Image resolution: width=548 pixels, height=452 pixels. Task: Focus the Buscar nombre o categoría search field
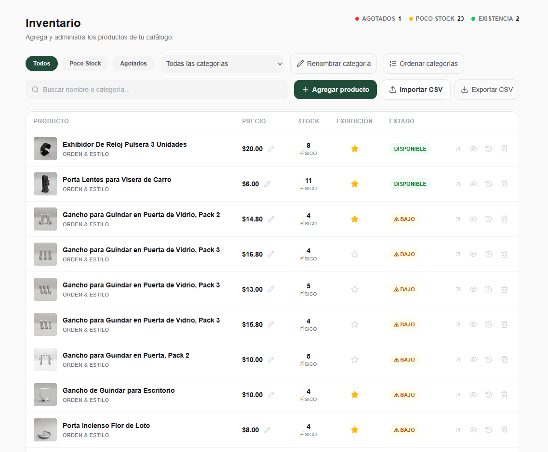click(157, 90)
